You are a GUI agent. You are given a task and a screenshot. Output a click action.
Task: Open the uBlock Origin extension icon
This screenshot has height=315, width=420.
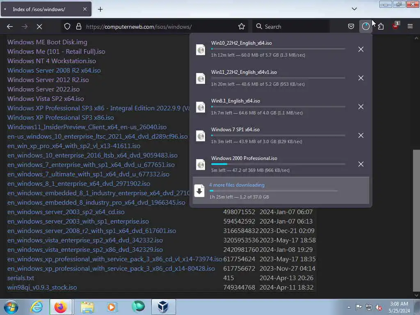point(396,26)
